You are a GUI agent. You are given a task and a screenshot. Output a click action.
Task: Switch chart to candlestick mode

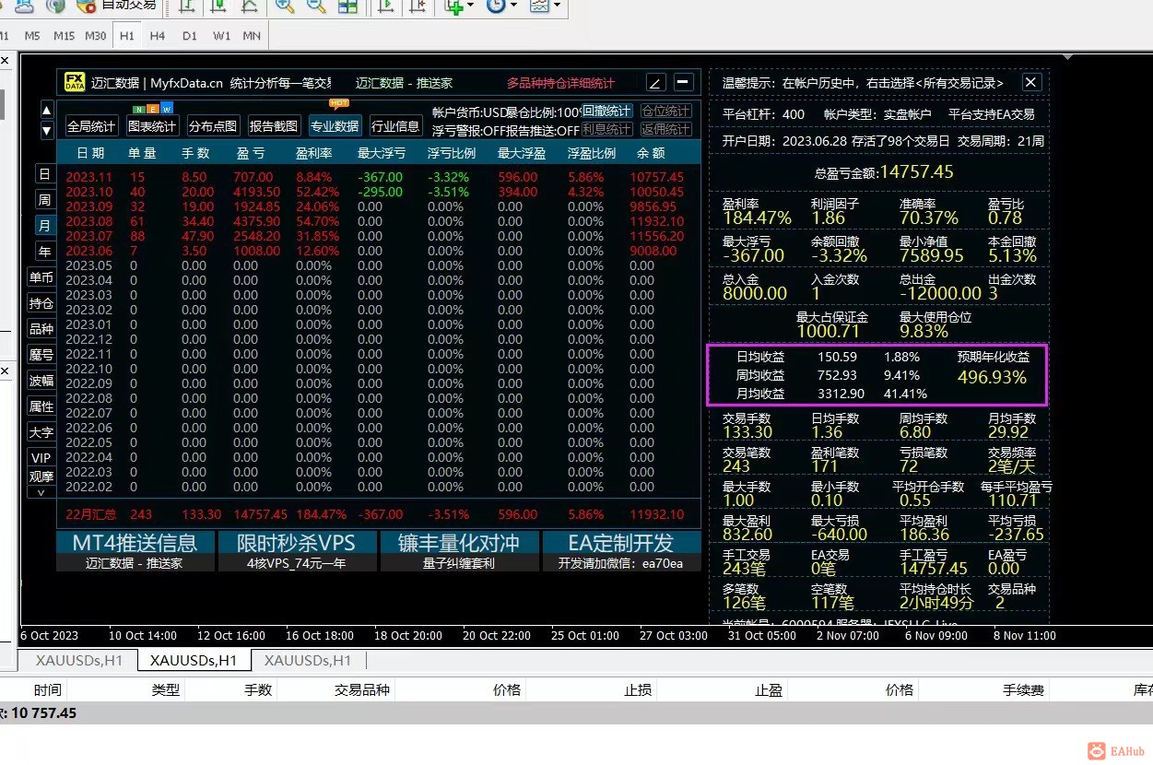click(218, 6)
